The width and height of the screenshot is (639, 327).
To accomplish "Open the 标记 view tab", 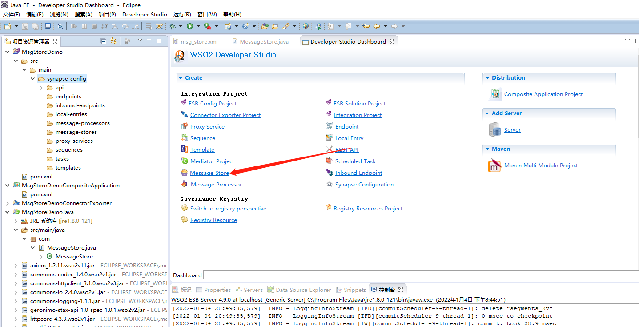I will pyautogui.click(x=182, y=290).
